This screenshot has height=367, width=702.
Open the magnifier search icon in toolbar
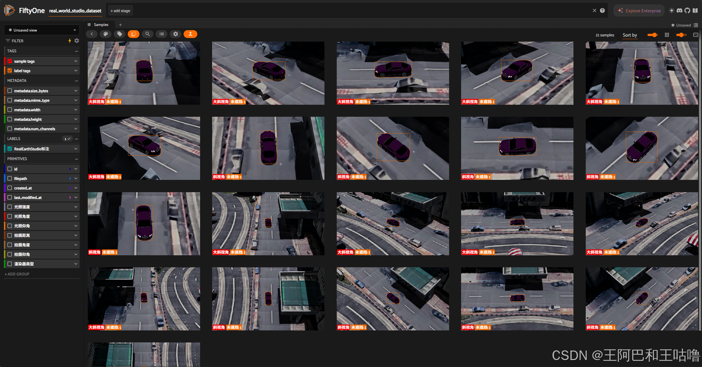point(148,34)
